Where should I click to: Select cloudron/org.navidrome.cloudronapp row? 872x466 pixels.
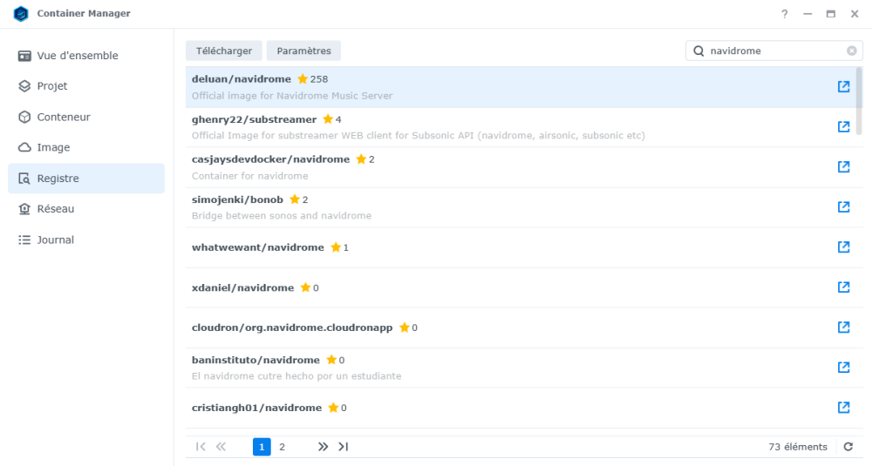(x=521, y=328)
